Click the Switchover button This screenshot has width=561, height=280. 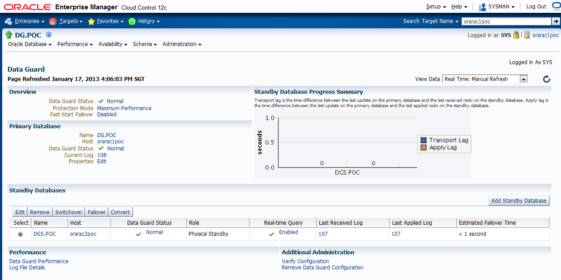point(68,212)
